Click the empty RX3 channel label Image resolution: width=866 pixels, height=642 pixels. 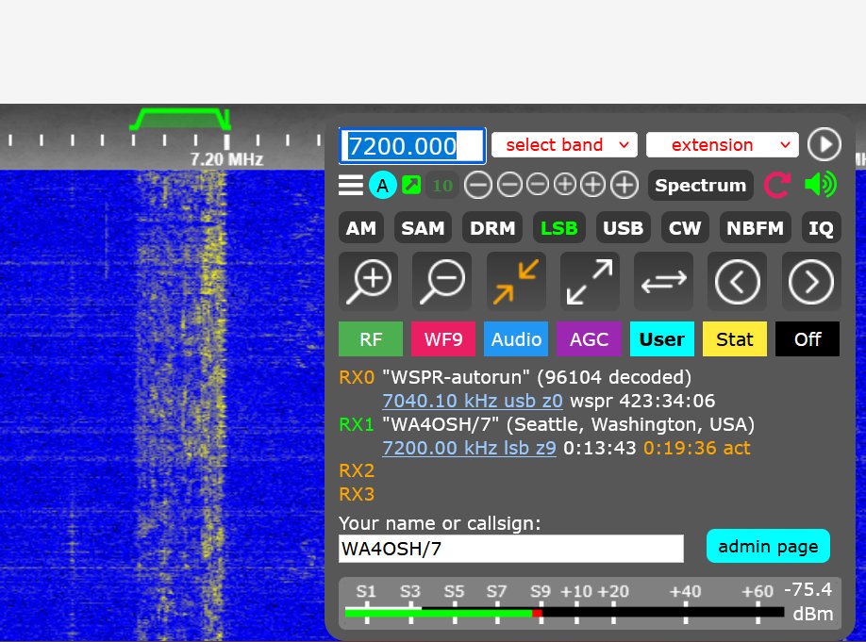[357, 493]
